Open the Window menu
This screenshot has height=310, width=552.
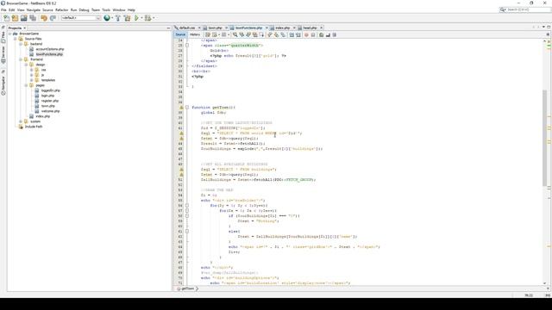(x=119, y=9)
